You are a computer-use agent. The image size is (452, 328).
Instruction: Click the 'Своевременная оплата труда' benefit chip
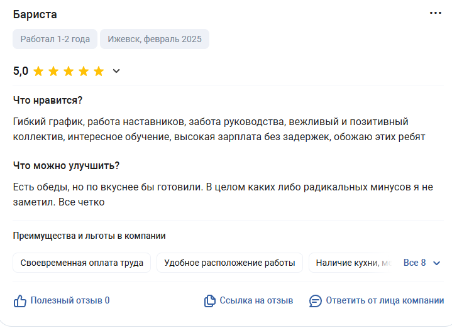(x=82, y=263)
